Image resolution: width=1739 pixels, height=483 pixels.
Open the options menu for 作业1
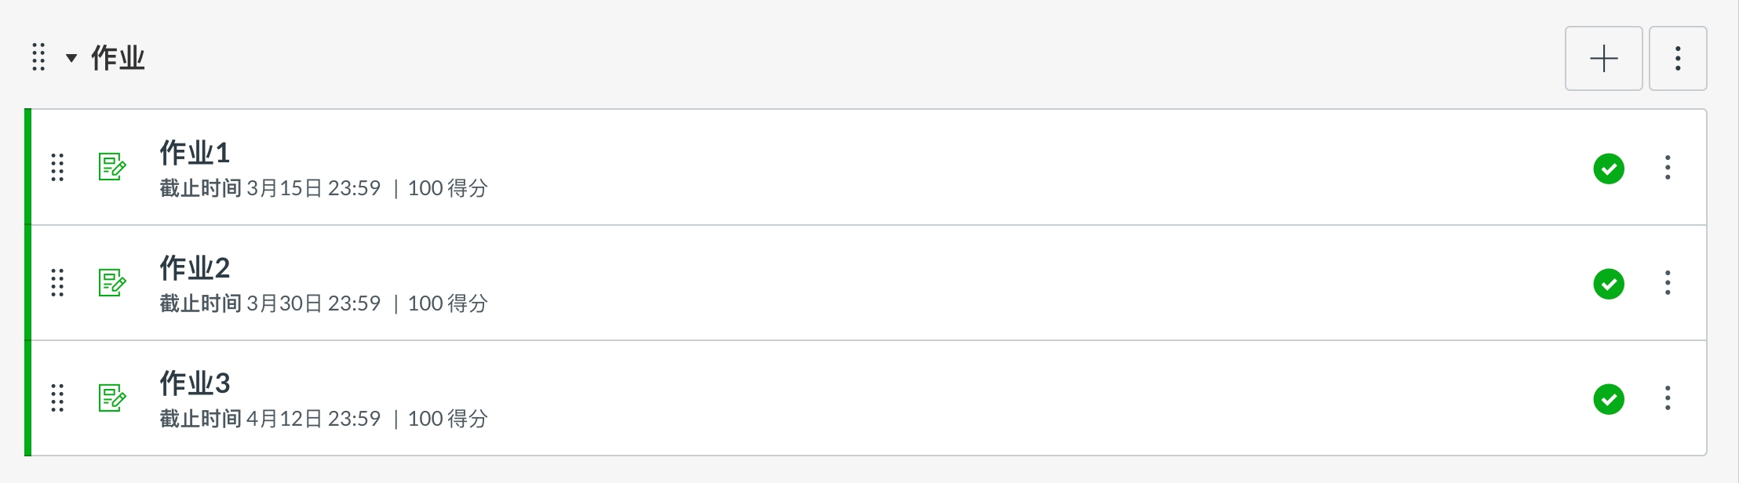coord(1668,168)
